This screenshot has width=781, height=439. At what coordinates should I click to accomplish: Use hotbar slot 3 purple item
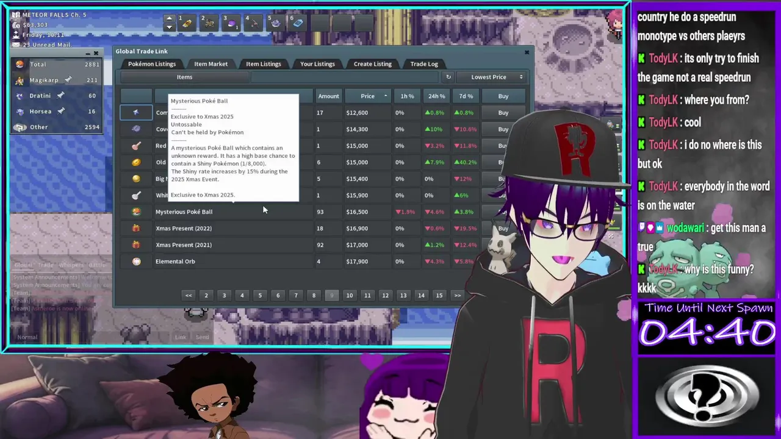(x=231, y=23)
